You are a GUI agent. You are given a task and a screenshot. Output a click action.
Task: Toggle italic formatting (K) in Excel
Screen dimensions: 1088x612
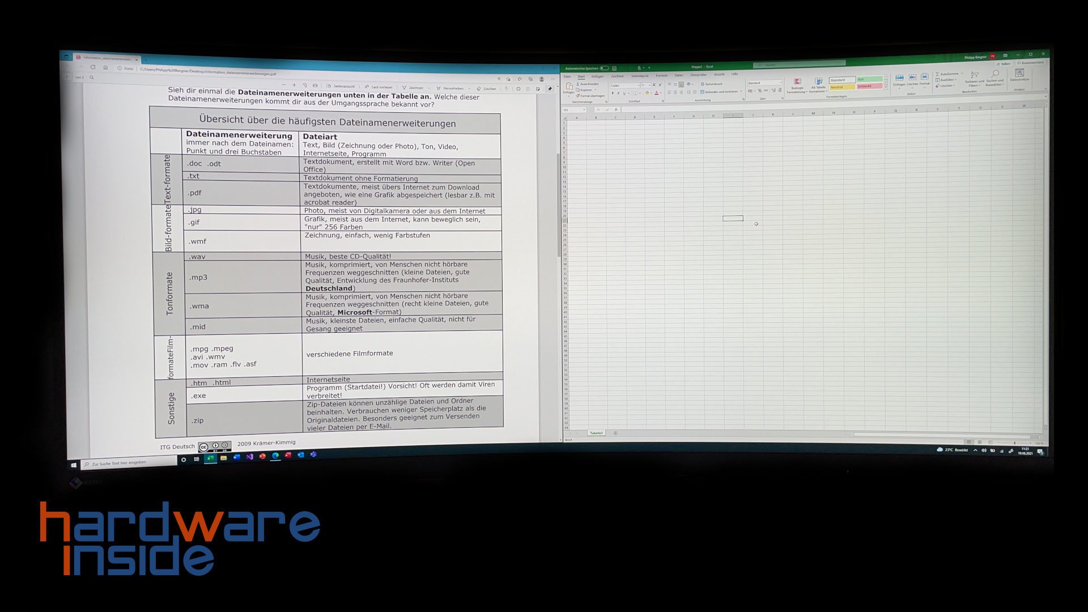pyautogui.click(x=618, y=93)
